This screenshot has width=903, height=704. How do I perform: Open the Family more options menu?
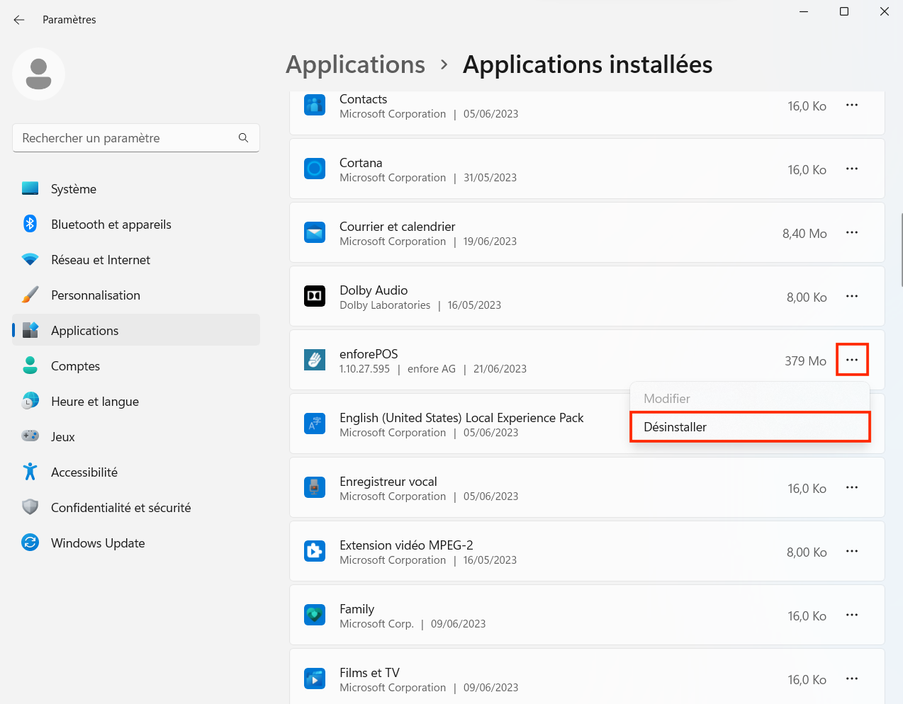click(x=852, y=615)
